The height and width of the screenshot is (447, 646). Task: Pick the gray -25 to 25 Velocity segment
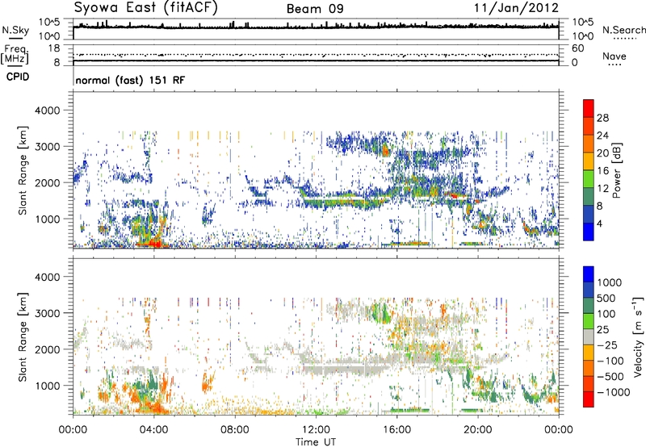click(x=589, y=337)
